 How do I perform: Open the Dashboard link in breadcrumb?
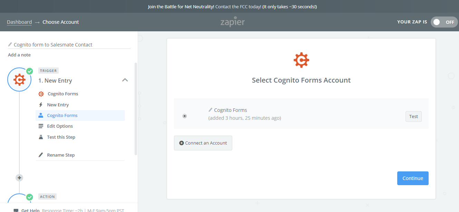point(19,22)
